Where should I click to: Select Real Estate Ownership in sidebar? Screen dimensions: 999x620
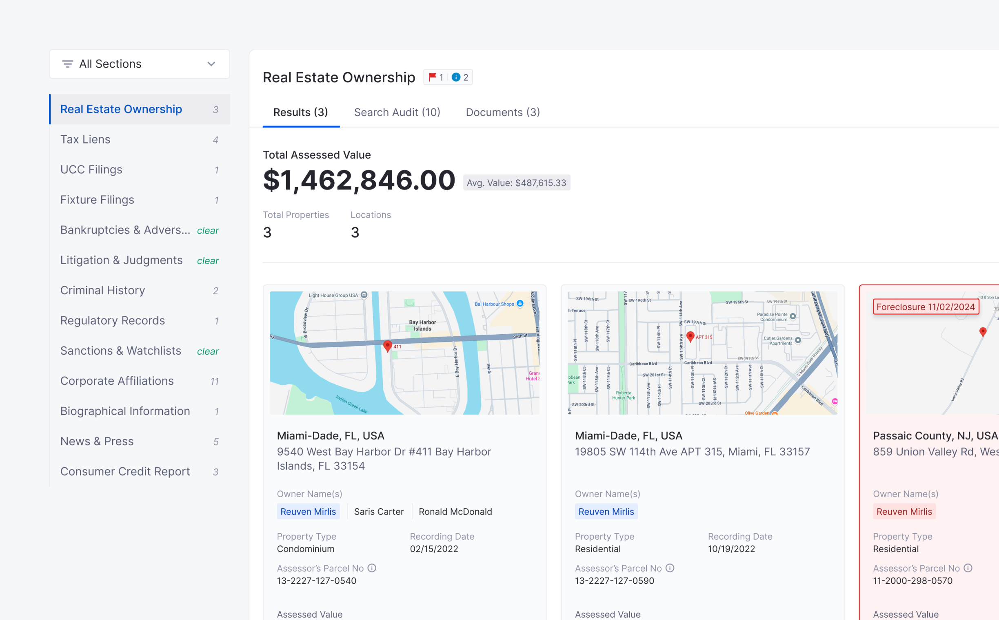[140, 109]
